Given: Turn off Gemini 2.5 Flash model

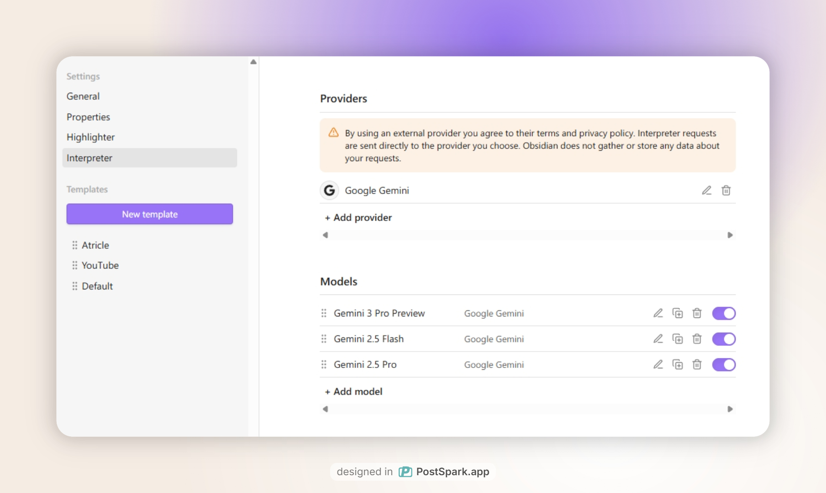Looking at the screenshot, I should (724, 339).
